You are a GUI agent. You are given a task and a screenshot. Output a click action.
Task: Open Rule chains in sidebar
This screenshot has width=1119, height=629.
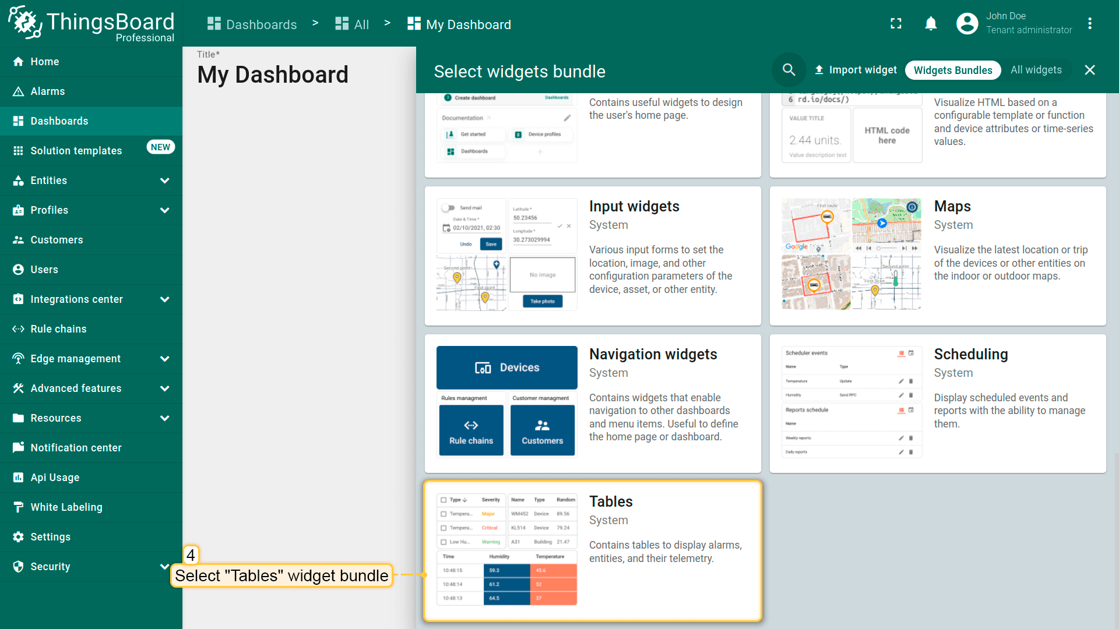(x=58, y=329)
